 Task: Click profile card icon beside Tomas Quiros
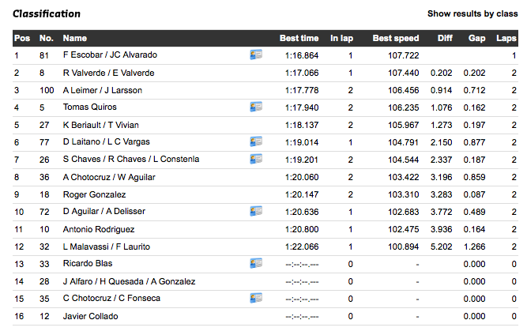256,107
